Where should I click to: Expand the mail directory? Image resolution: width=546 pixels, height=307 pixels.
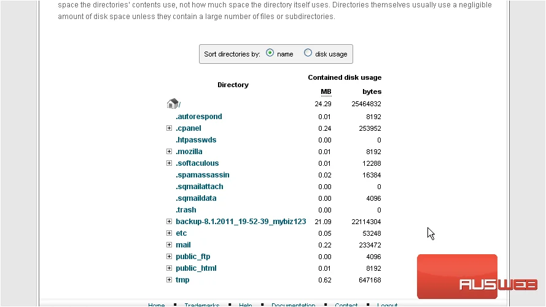170,245
